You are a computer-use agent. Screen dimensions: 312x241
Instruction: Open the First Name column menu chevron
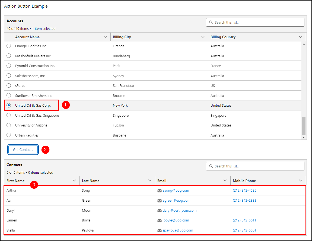(x=74, y=180)
